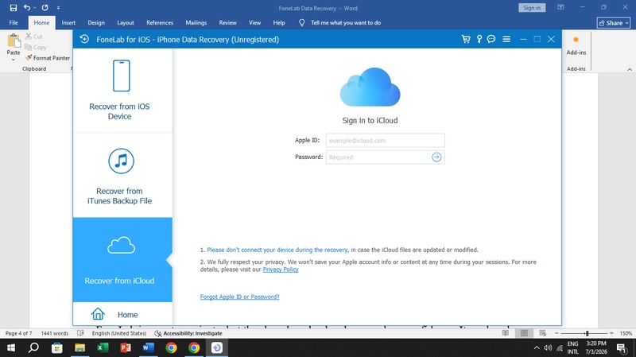The image size is (636, 357).
Task: Switch to the Review ribbon tab
Action: pyautogui.click(x=227, y=23)
